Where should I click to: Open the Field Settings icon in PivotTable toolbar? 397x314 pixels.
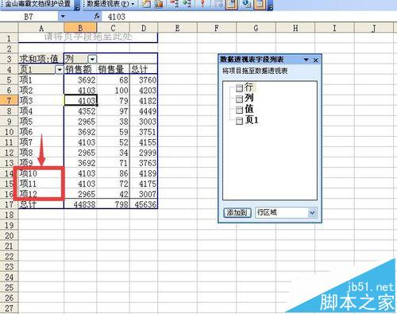tap(246, 4)
